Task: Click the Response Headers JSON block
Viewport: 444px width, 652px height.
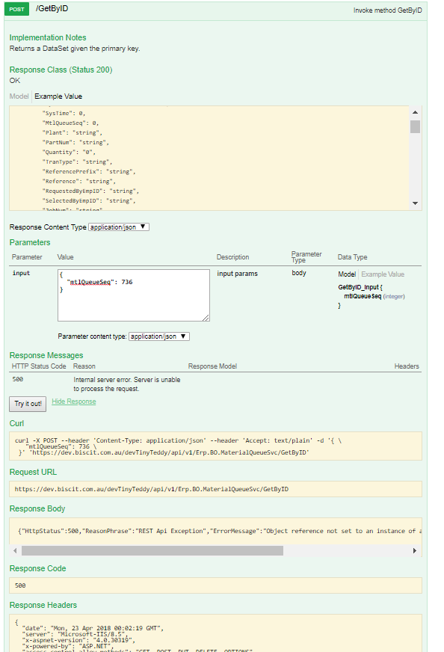Action: click(215, 633)
